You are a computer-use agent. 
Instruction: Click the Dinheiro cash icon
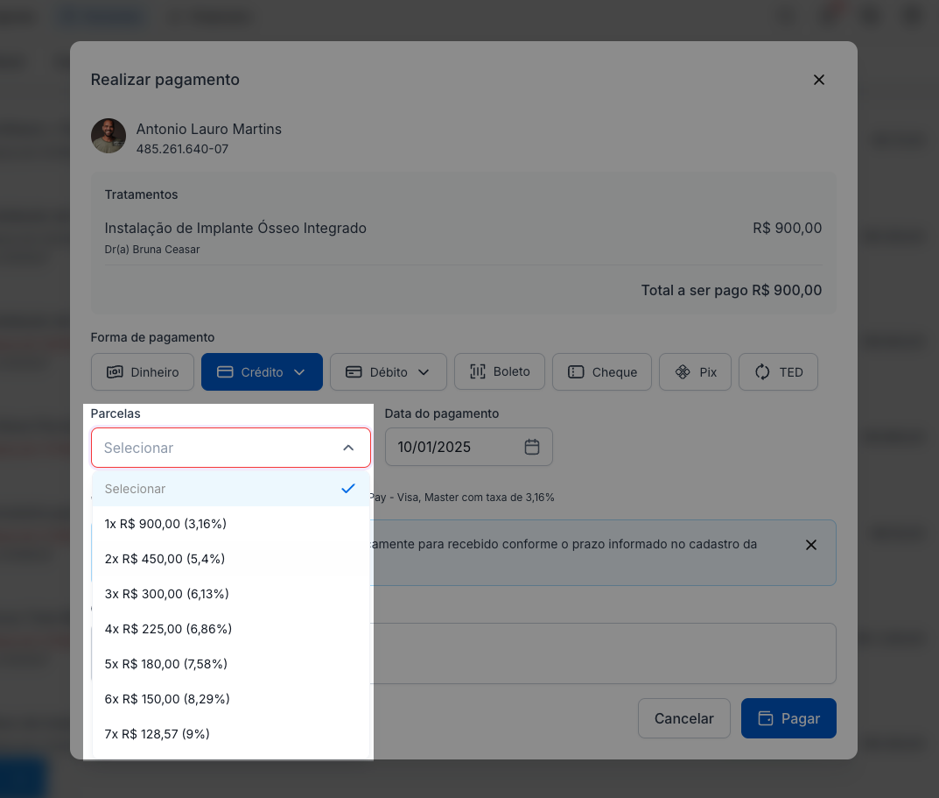coord(115,372)
